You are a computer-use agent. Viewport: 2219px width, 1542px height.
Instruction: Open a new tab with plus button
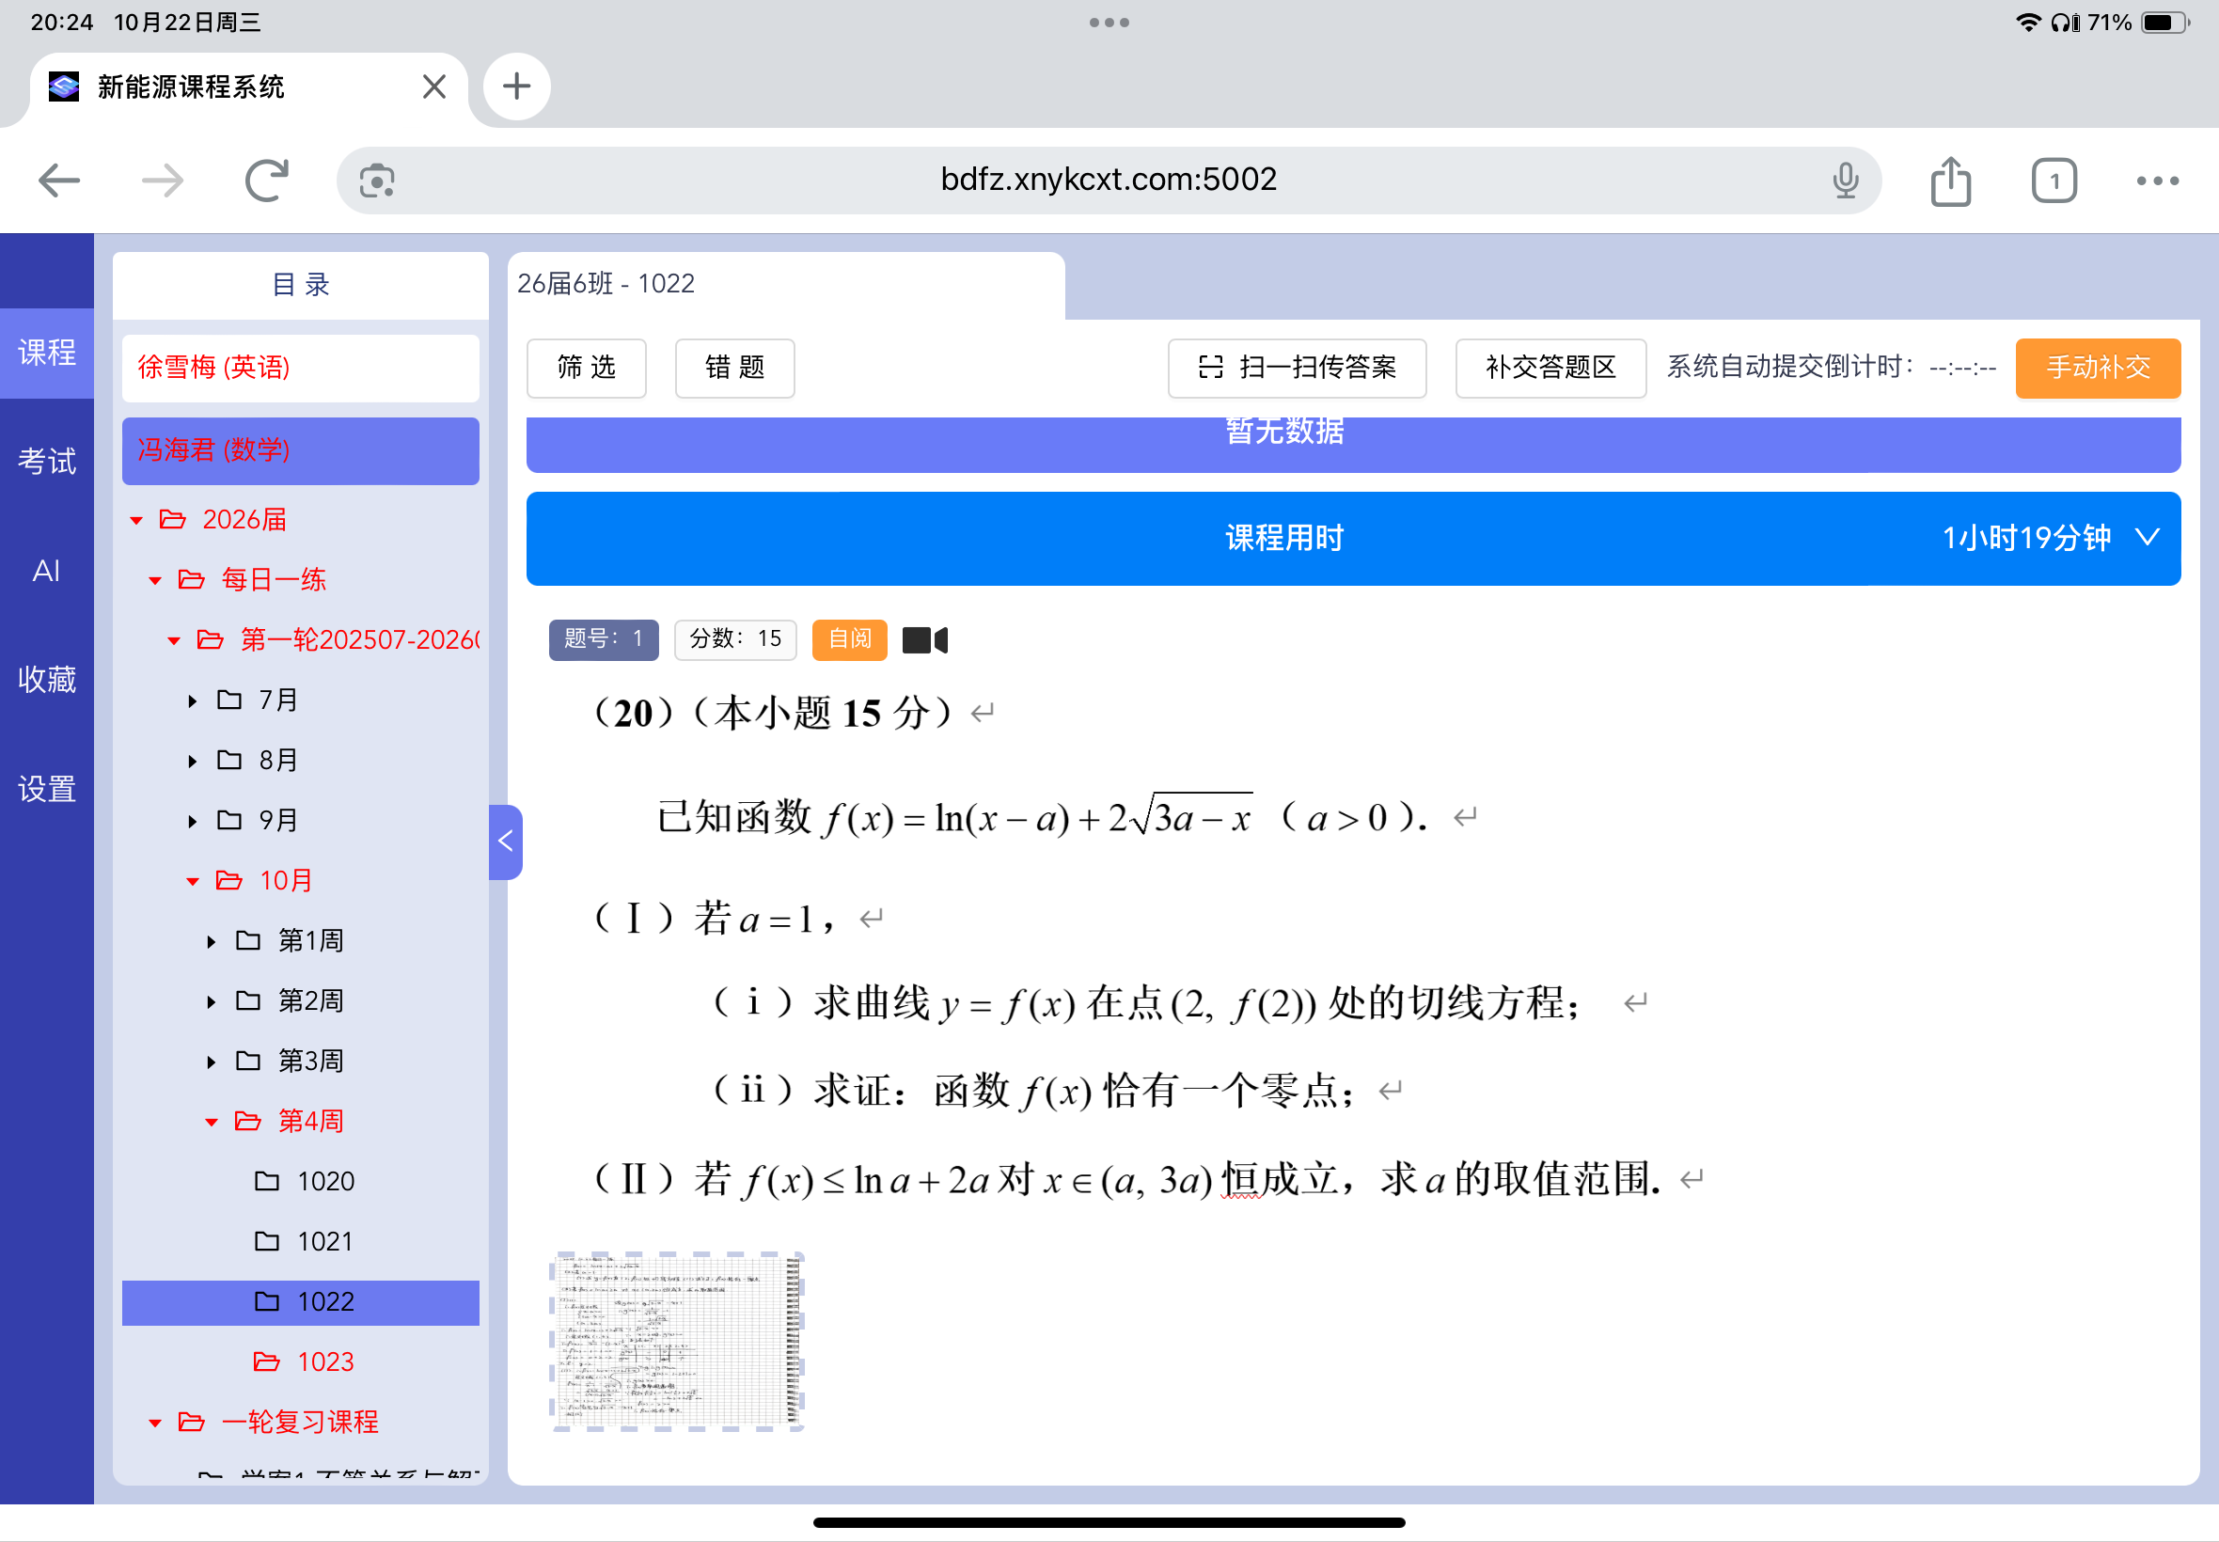coord(517,87)
